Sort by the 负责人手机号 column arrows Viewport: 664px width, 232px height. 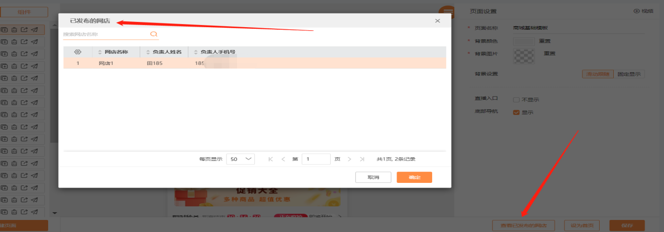[196, 52]
